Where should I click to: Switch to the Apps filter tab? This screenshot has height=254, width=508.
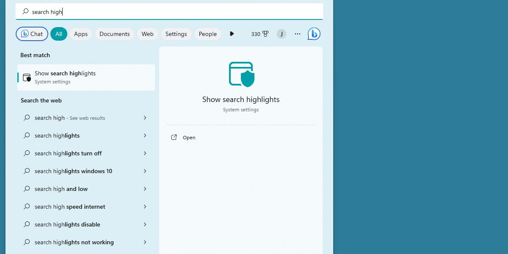pos(80,34)
